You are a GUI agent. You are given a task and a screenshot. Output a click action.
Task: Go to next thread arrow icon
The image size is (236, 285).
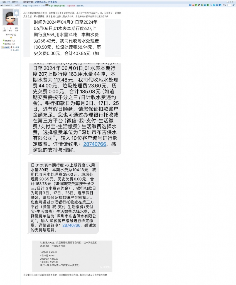click(233, 2)
